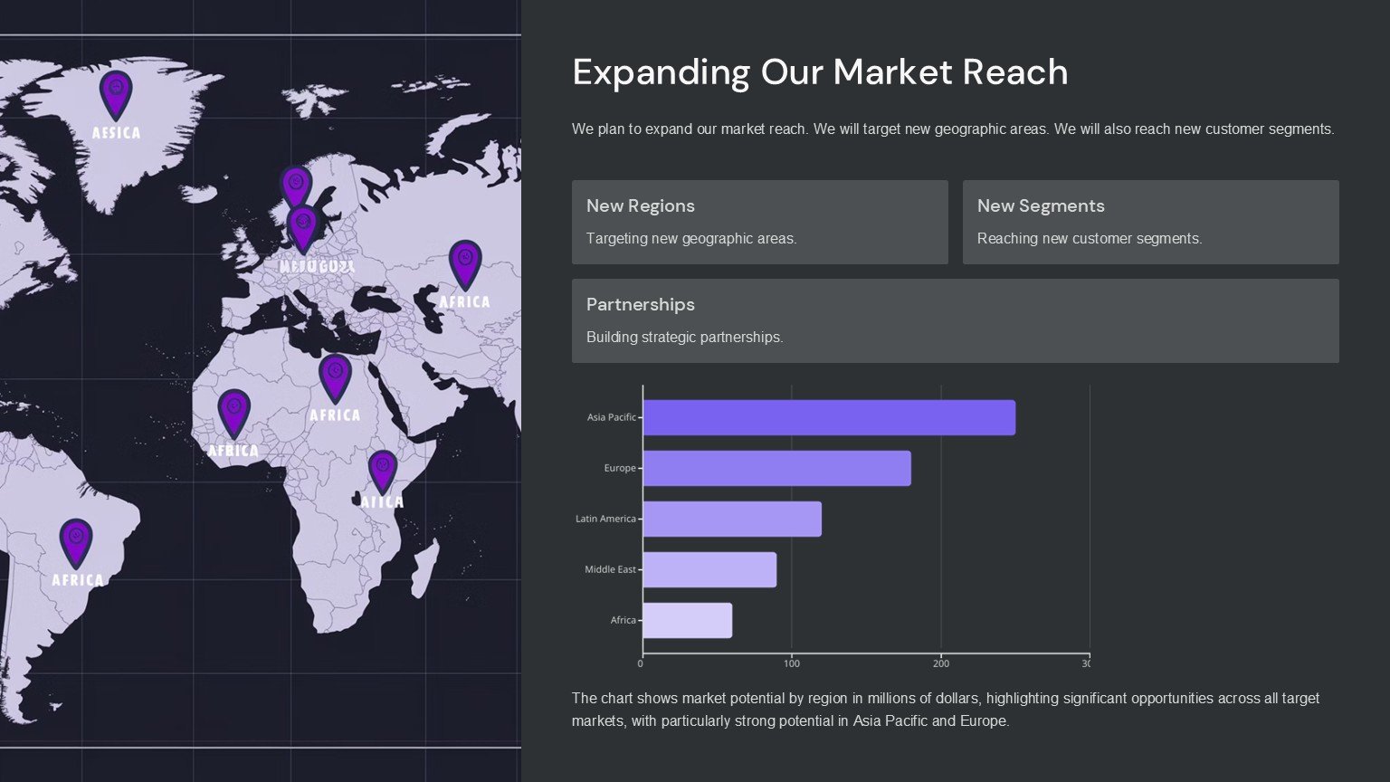Viewport: 1390px width, 782px height.
Task: Select the New Segments card
Action: 1150,222
